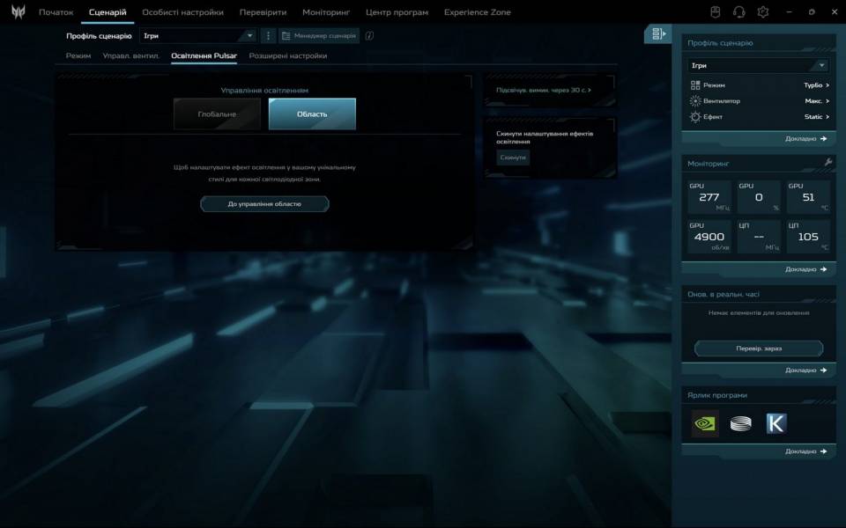Image resolution: width=846 pixels, height=528 pixels.
Task: Select the Глобальне lighting control option
Action: click(x=217, y=114)
